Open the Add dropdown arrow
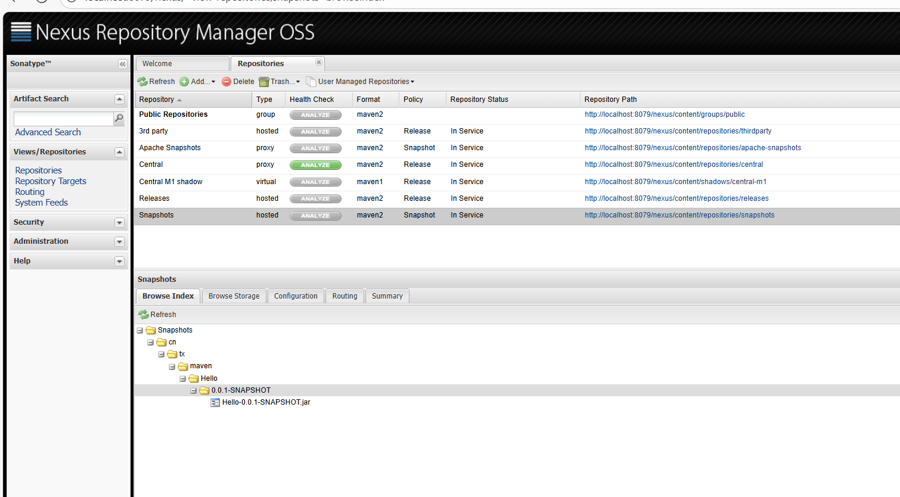900x497 pixels. (x=213, y=82)
